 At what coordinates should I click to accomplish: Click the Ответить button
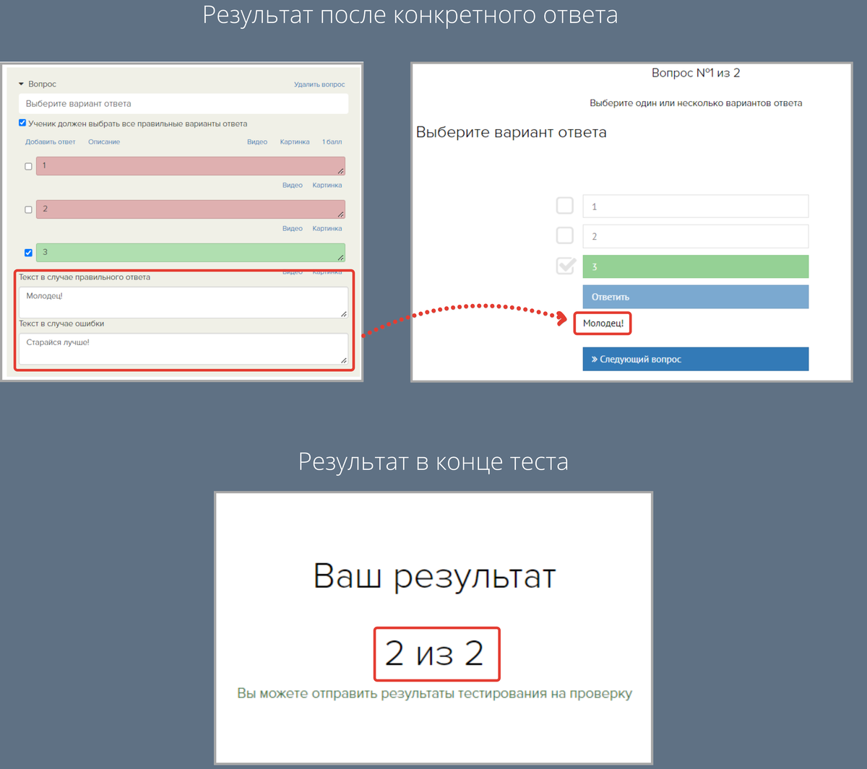[696, 297]
